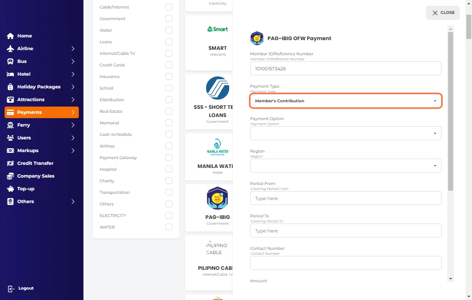472x300 pixels.
Task: Click the Ferry ship icon
Action: [x=10, y=125]
